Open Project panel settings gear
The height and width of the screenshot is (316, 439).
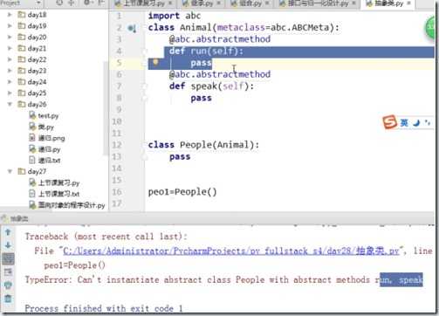pos(87,3)
